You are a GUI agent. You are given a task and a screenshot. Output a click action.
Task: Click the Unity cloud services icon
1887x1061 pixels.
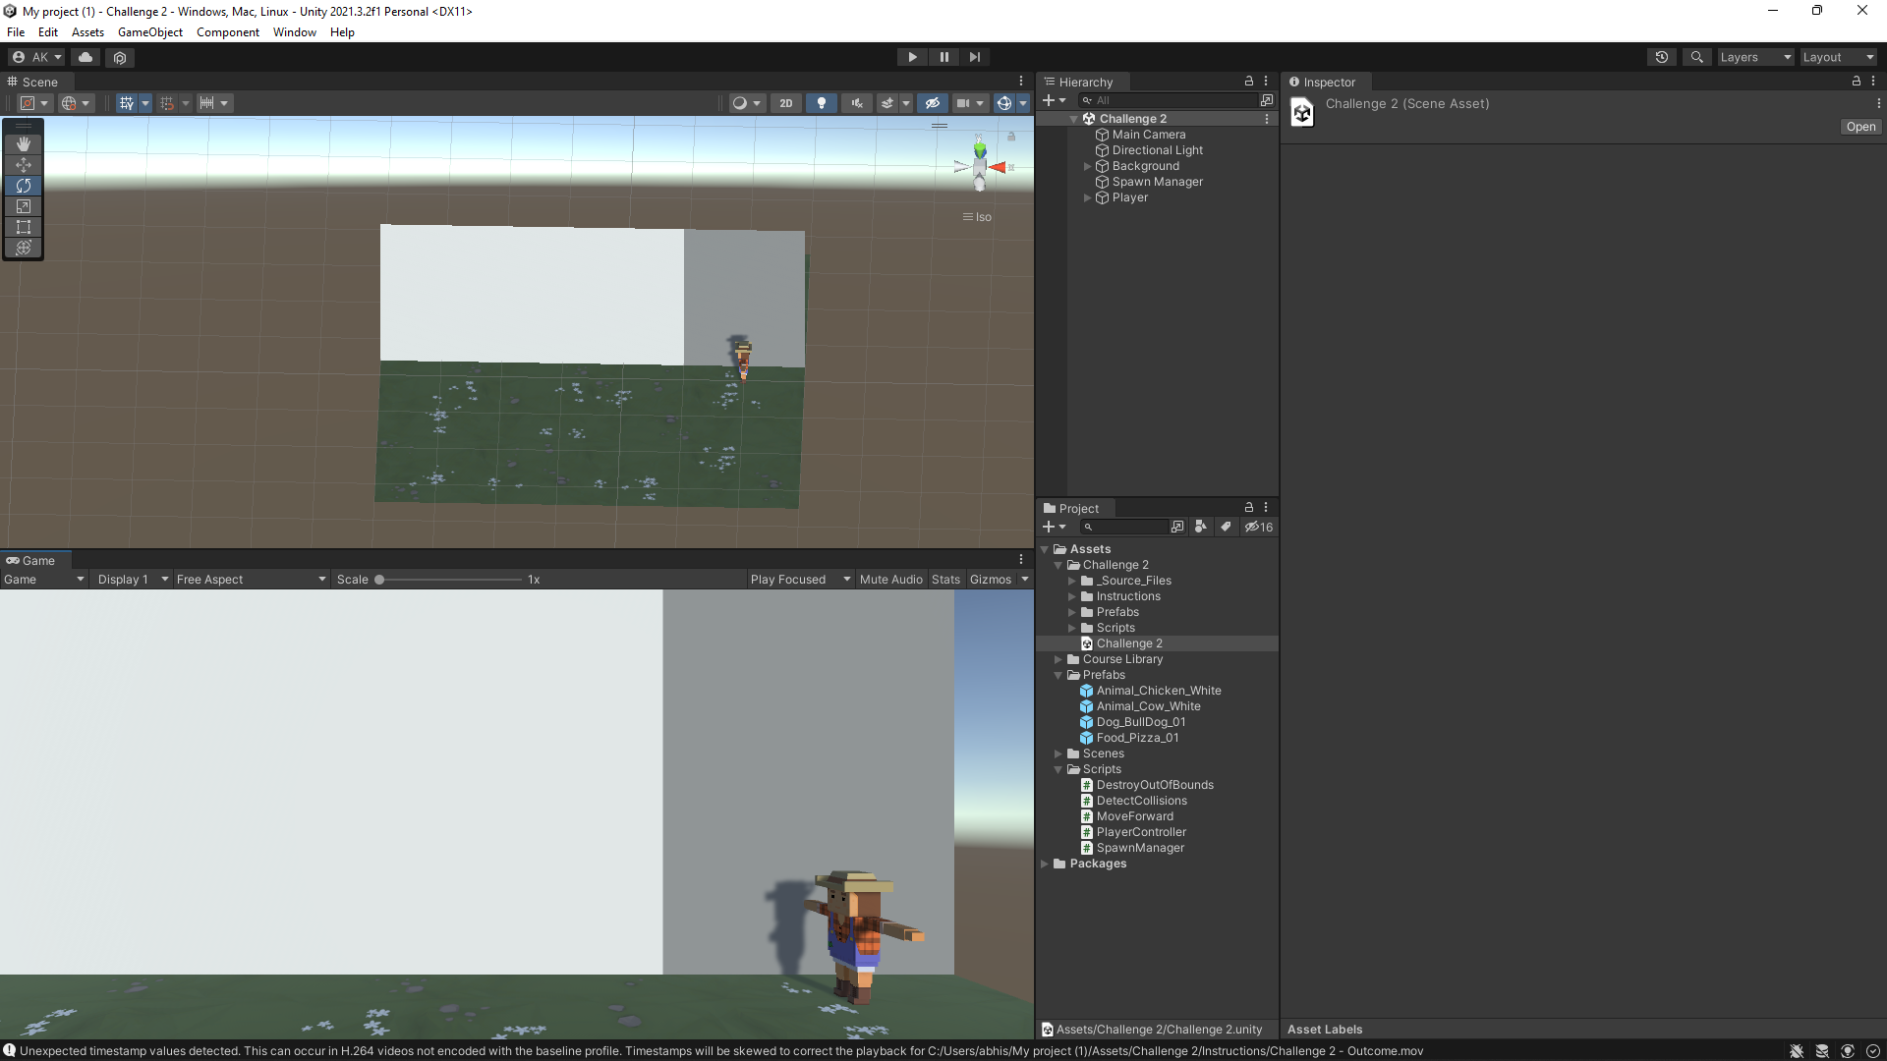coord(85,57)
